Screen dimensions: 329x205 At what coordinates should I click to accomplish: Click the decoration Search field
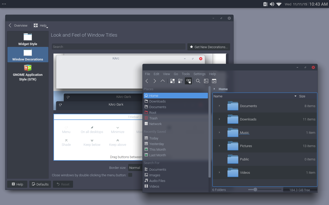[118, 47]
